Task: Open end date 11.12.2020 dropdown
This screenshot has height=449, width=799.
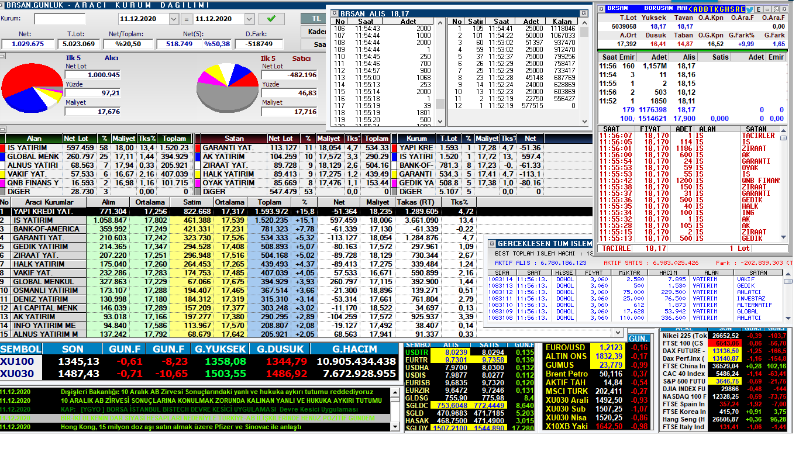Action: (x=249, y=19)
